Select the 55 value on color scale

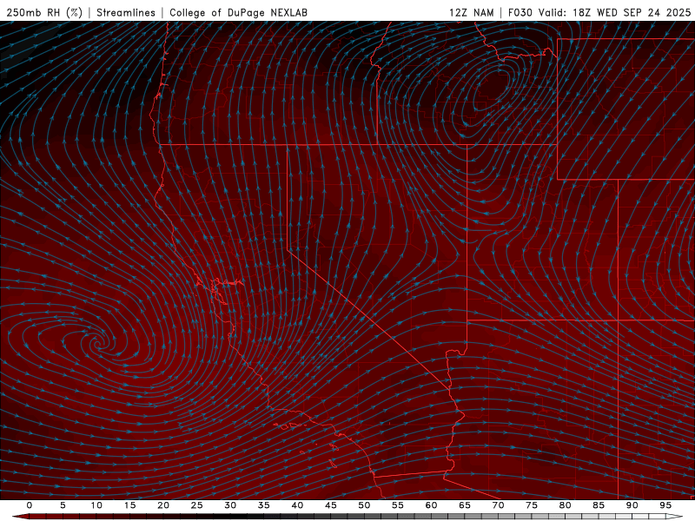tap(398, 505)
